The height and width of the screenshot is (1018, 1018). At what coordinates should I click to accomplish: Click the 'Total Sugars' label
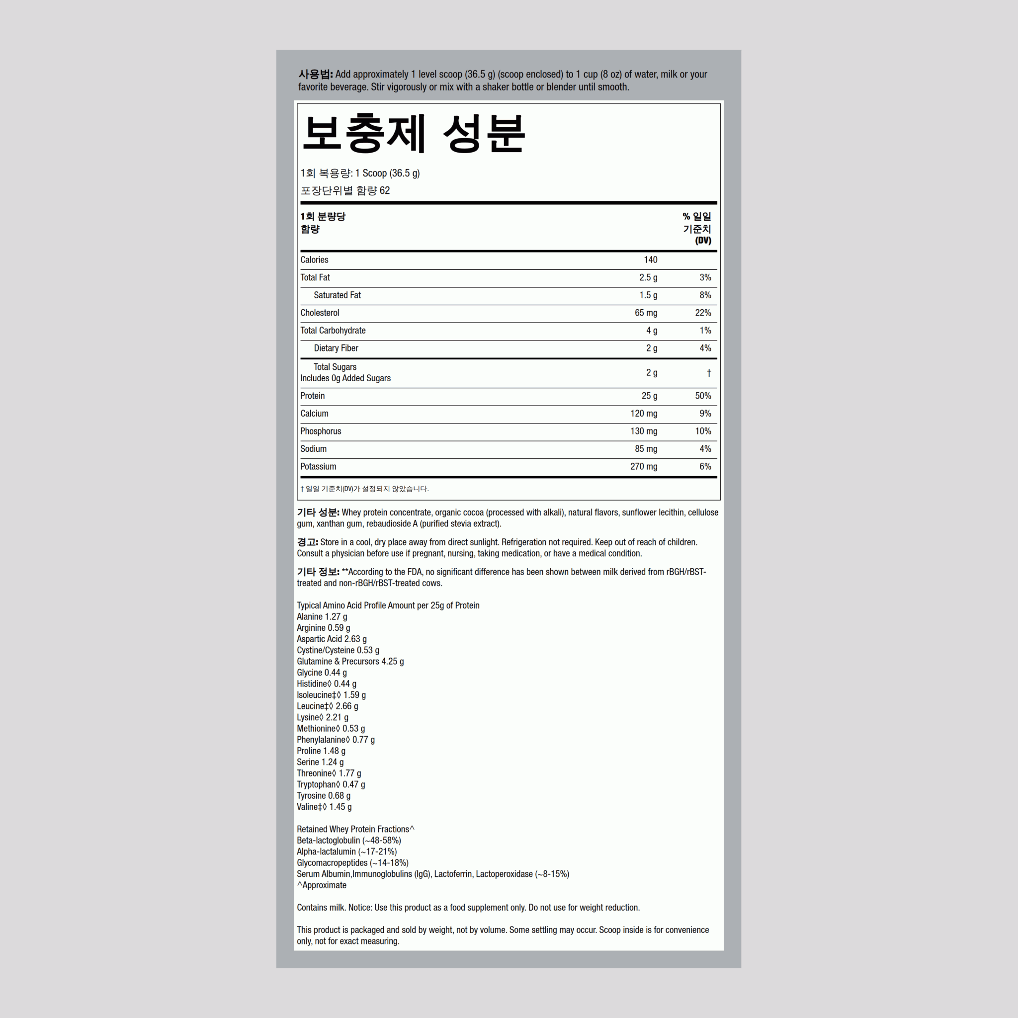click(x=335, y=367)
